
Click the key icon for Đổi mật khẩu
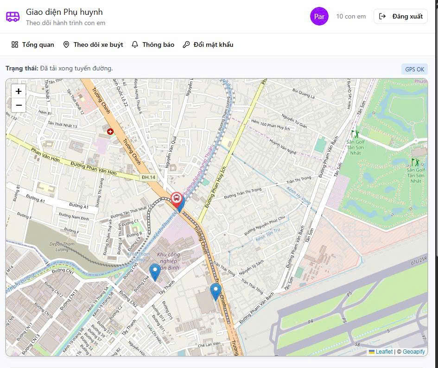[x=186, y=45]
